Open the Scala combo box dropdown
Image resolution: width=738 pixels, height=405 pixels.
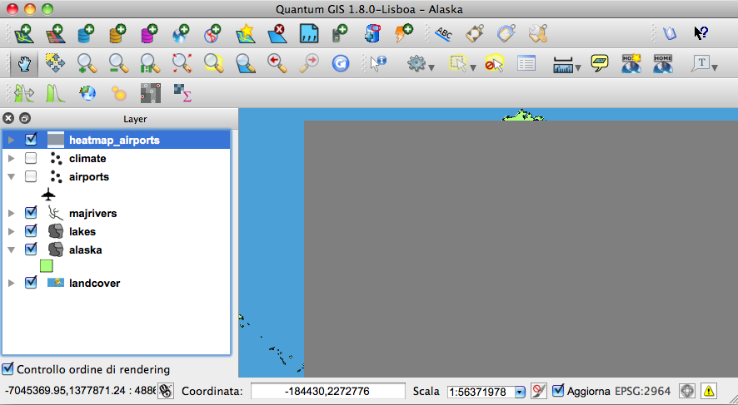[520, 392]
